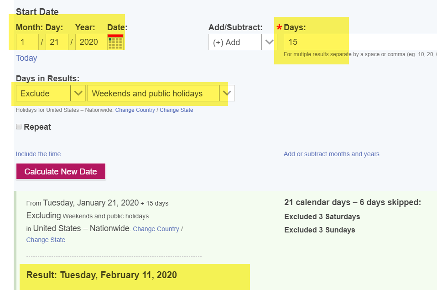
Task: Click Change Country in results section
Action: 156,229
